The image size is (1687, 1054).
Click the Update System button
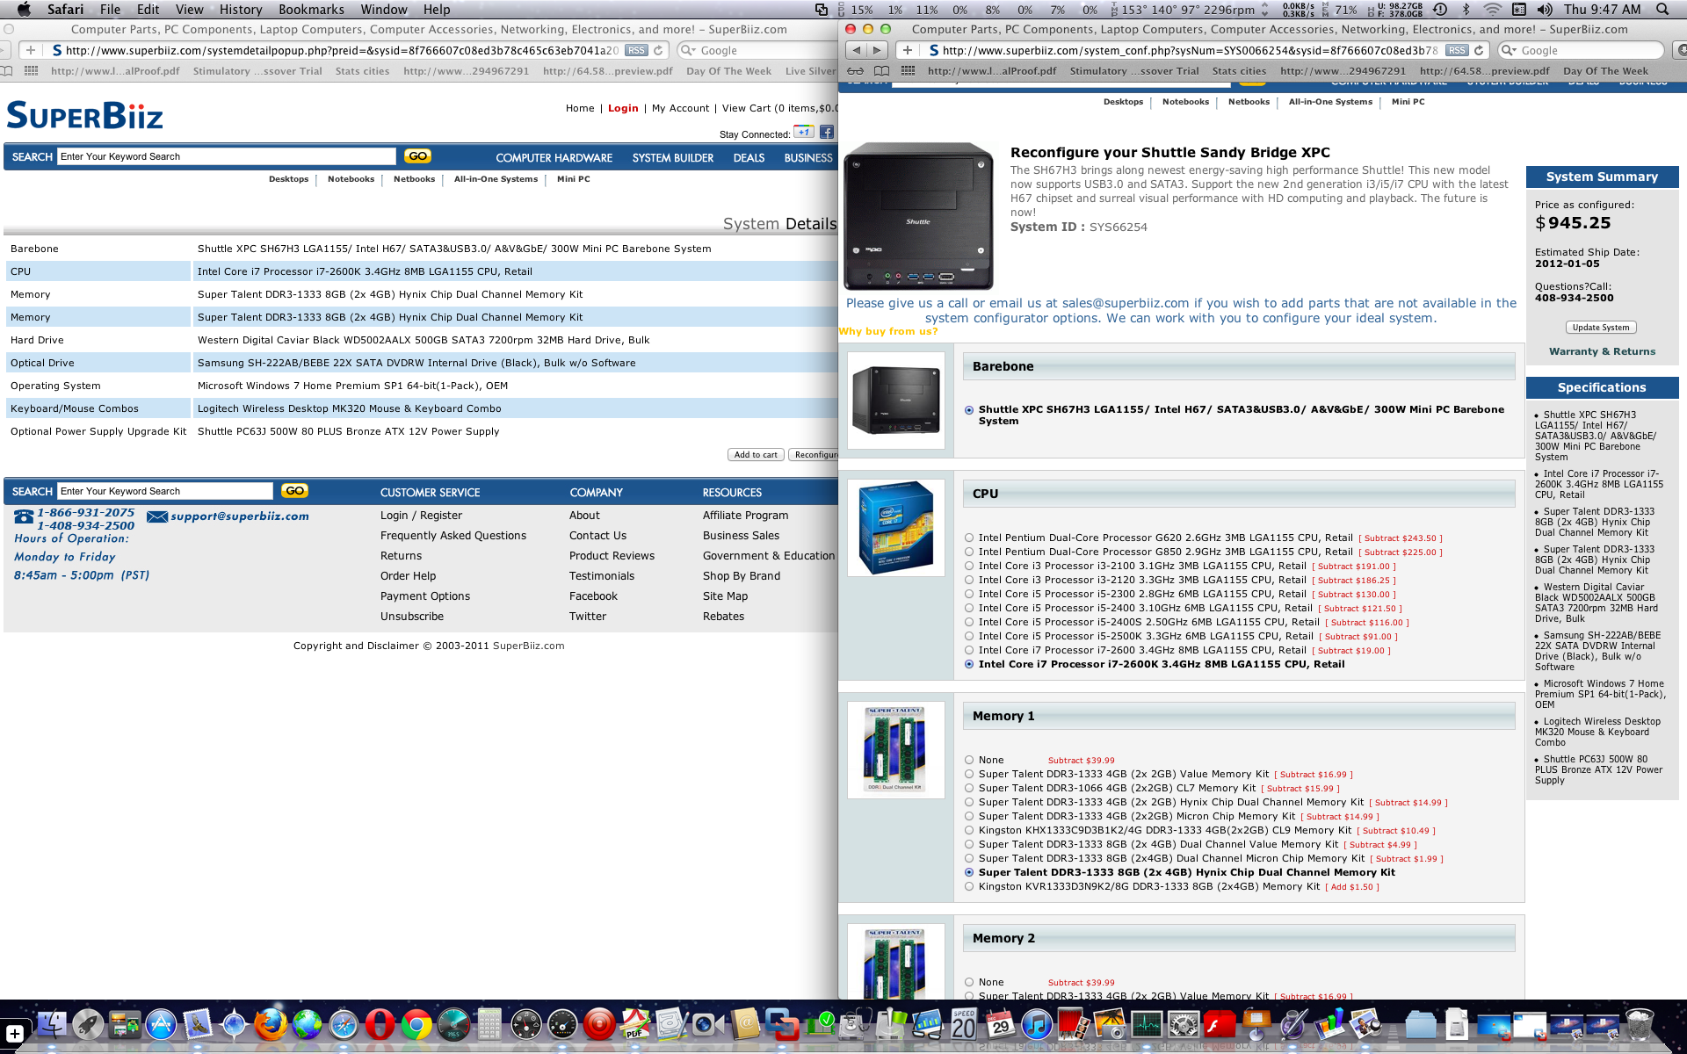1601,327
